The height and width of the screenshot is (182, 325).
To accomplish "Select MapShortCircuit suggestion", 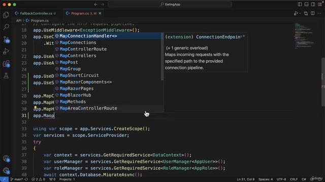I will pyautogui.click(x=108, y=75).
